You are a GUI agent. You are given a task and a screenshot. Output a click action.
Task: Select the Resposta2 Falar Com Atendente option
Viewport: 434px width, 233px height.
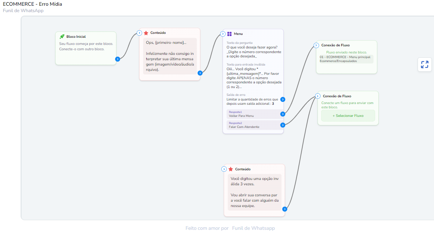point(254,125)
